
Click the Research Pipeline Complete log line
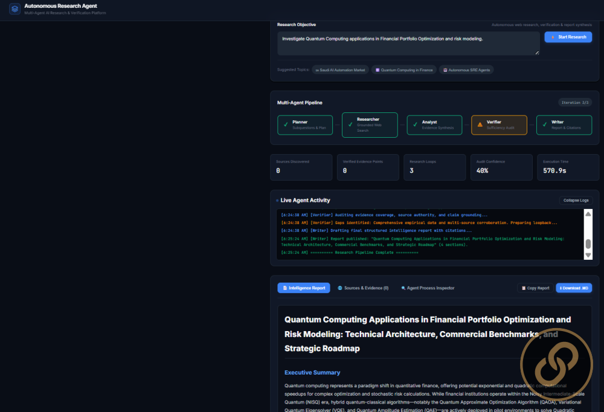(x=350, y=253)
